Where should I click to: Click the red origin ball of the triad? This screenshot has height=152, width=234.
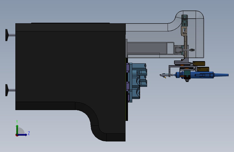pyautogui.click(x=17, y=135)
